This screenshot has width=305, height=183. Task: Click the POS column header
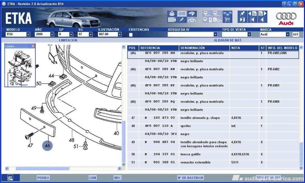[x=133, y=48]
